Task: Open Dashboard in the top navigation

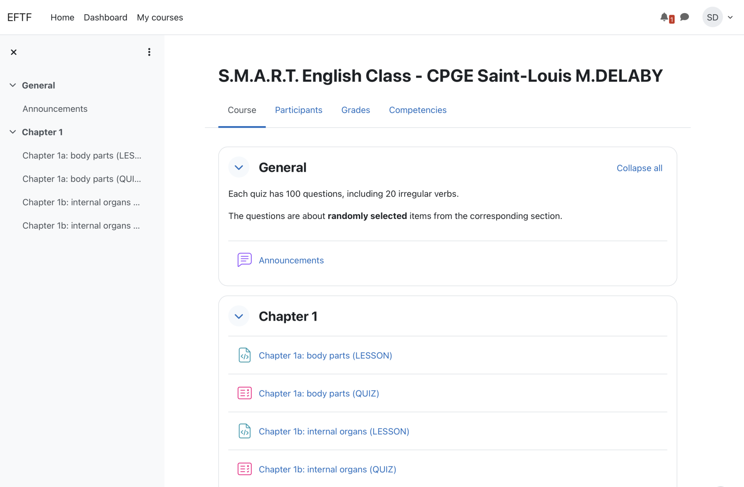Action: [105, 17]
